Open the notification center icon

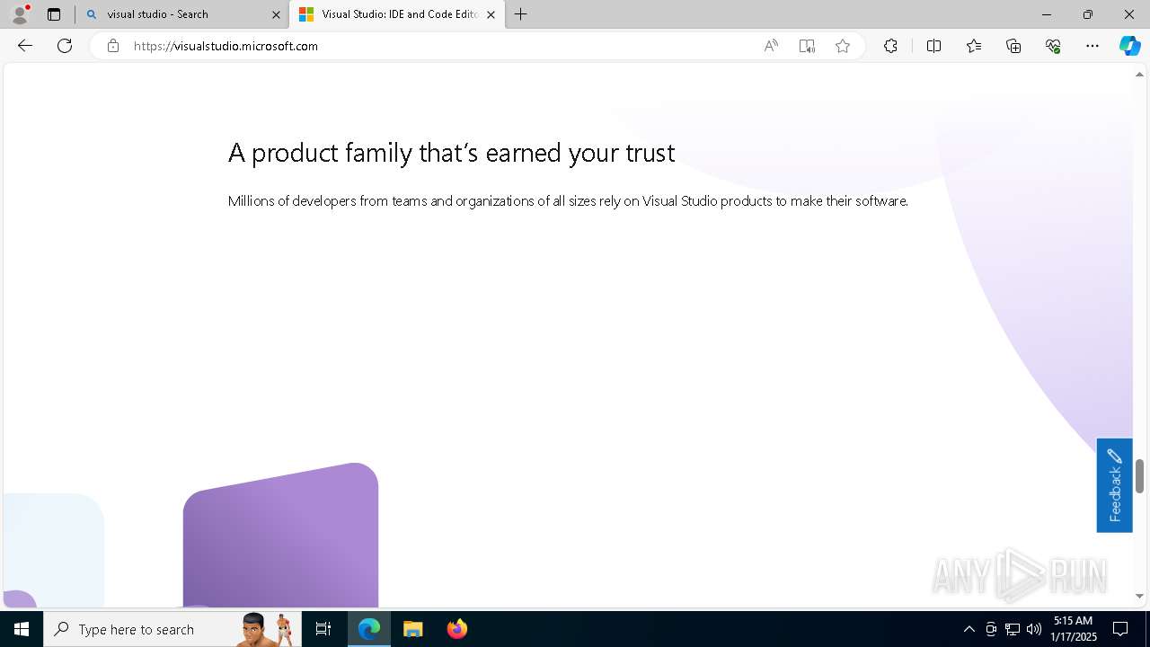(1120, 629)
